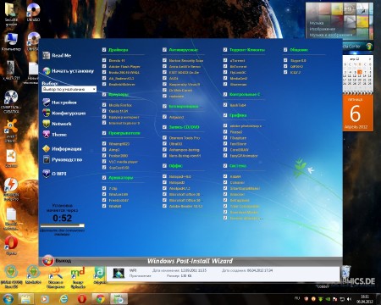Click the RU language indicator
381x305 pixels.
297,298
